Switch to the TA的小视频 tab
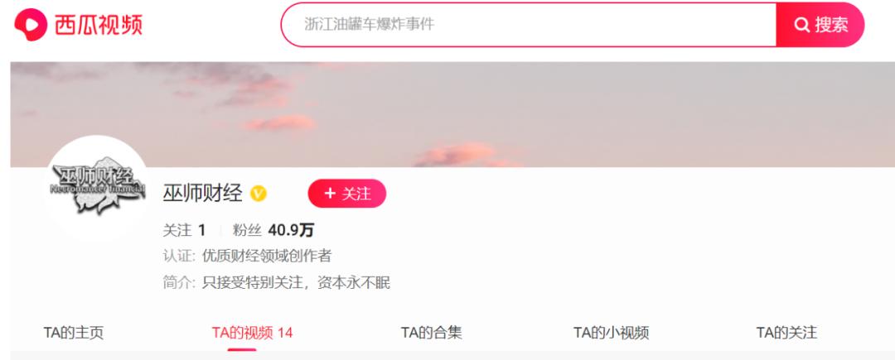 click(x=612, y=333)
